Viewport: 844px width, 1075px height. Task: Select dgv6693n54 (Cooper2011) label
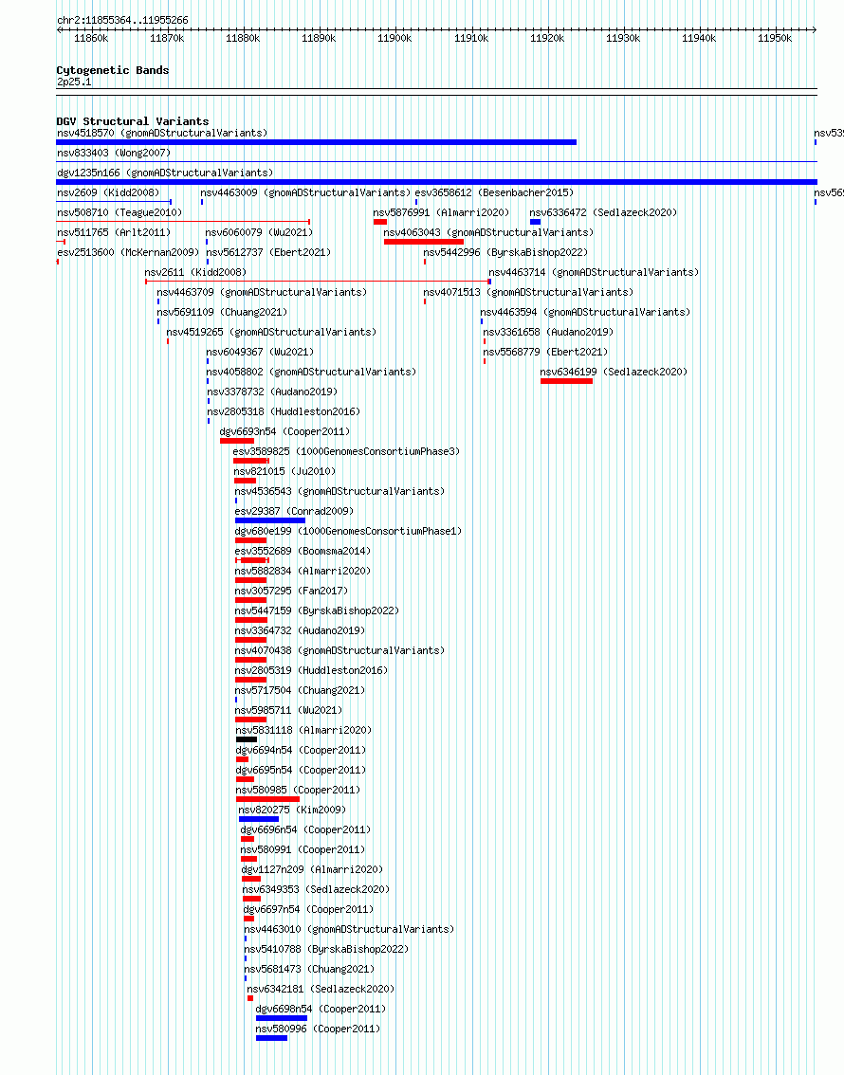[284, 431]
